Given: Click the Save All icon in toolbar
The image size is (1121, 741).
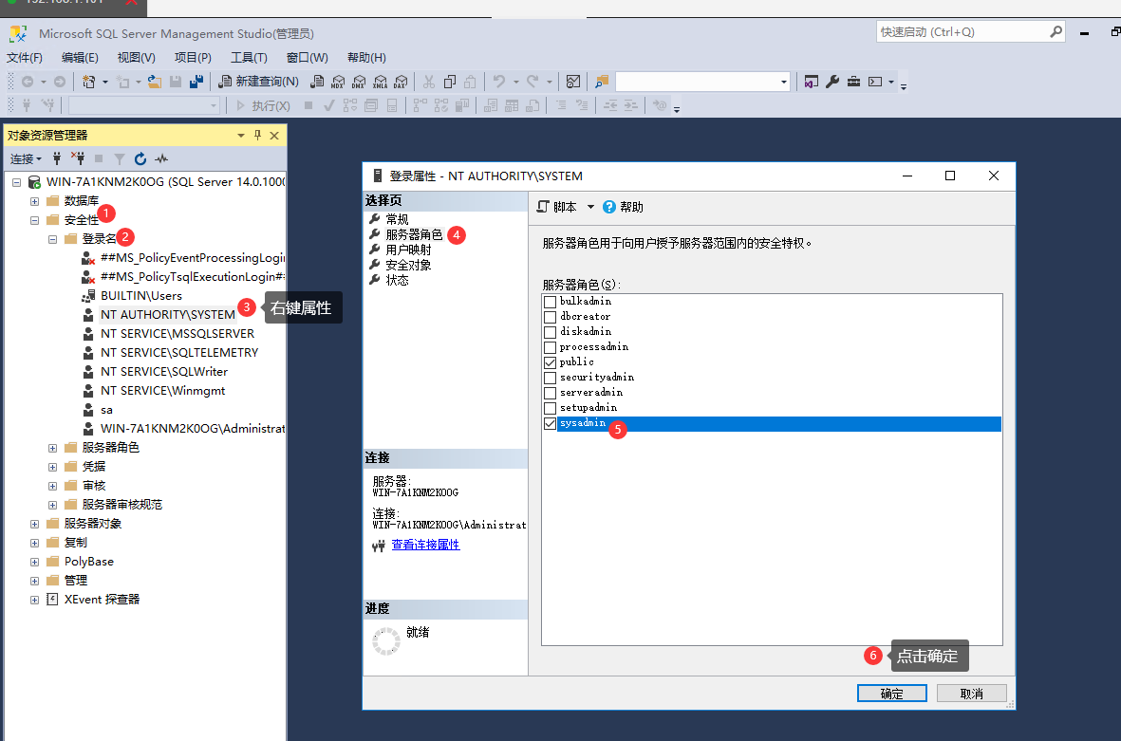Looking at the screenshot, I should [196, 82].
